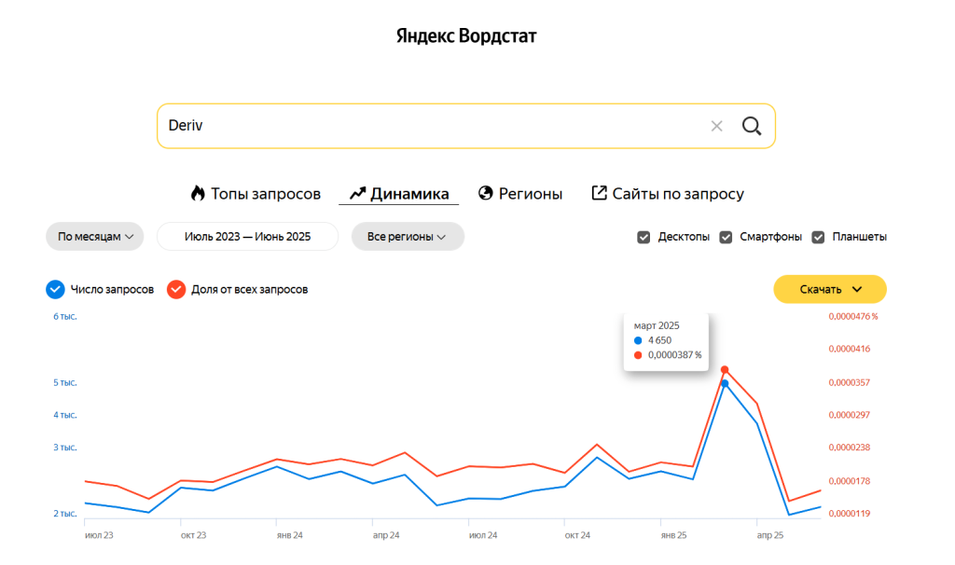Open the По месяцам period dropdown
Screen dimensions: 955x565
(x=95, y=237)
